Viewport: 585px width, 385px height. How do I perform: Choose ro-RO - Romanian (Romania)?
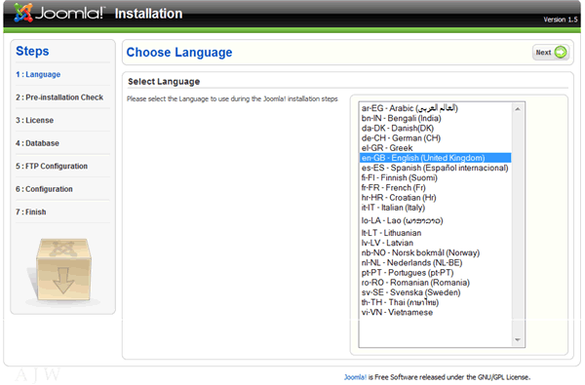click(x=436, y=283)
